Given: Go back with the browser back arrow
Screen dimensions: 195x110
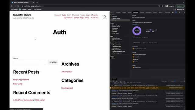Looking at the screenshot, I should tap(12, 6).
